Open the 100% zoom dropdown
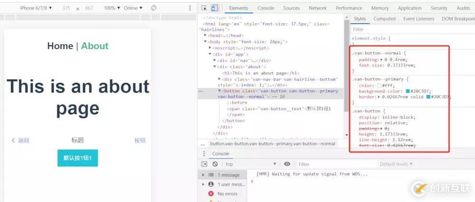Viewport: 475px width, 202px height. 112,8
